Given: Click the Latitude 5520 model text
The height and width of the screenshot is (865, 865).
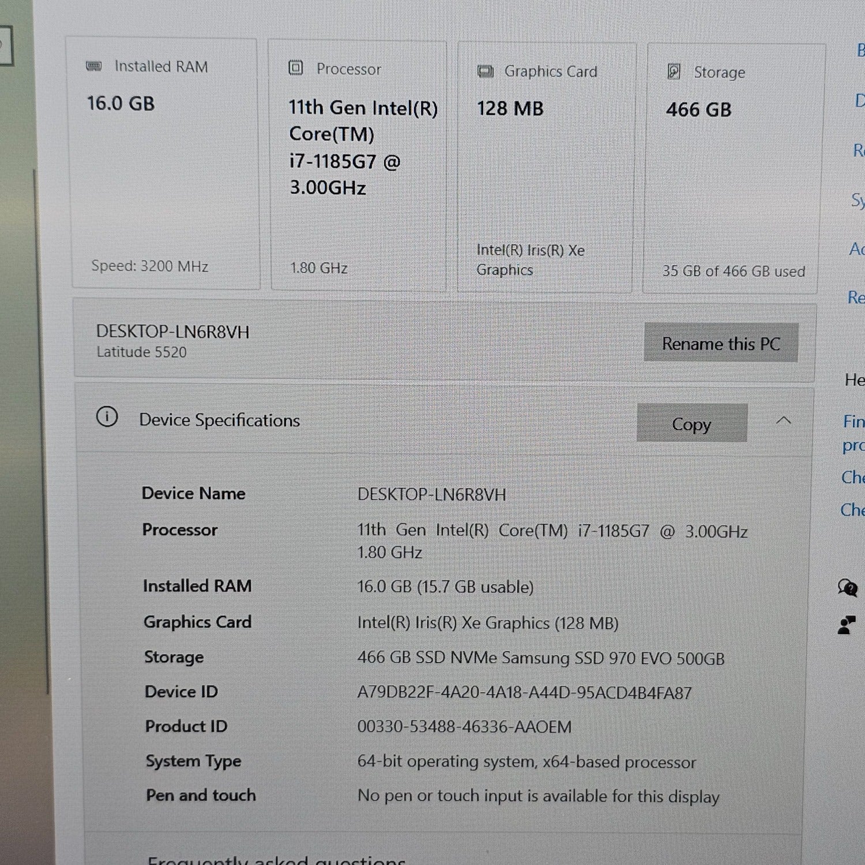Looking at the screenshot, I should [x=141, y=352].
